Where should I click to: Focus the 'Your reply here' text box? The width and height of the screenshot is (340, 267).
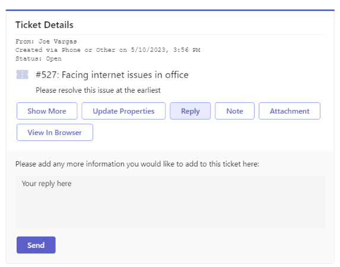click(170, 202)
